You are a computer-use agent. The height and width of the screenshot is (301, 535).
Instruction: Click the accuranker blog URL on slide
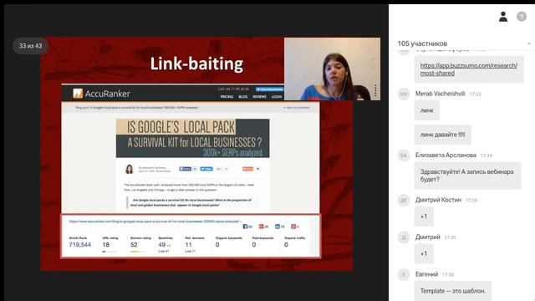(155, 221)
